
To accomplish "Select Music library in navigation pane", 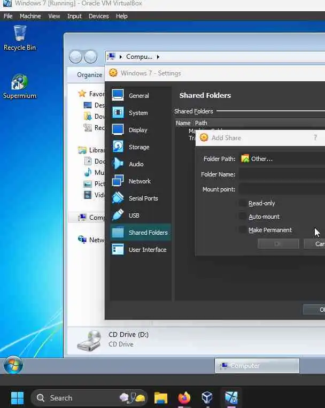I will click(x=94, y=173).
